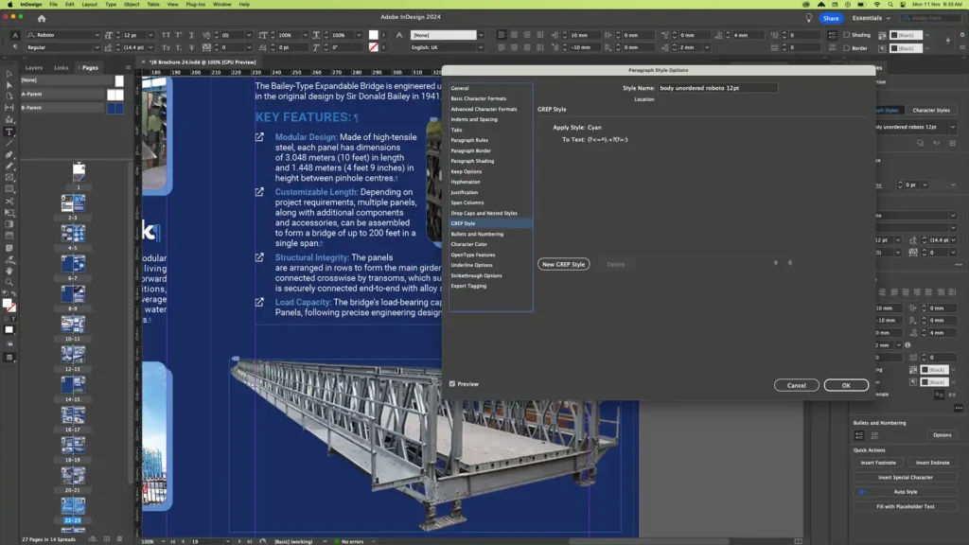969x545 pixels.
Task: Select the Scissors tool
Action: 9,201
